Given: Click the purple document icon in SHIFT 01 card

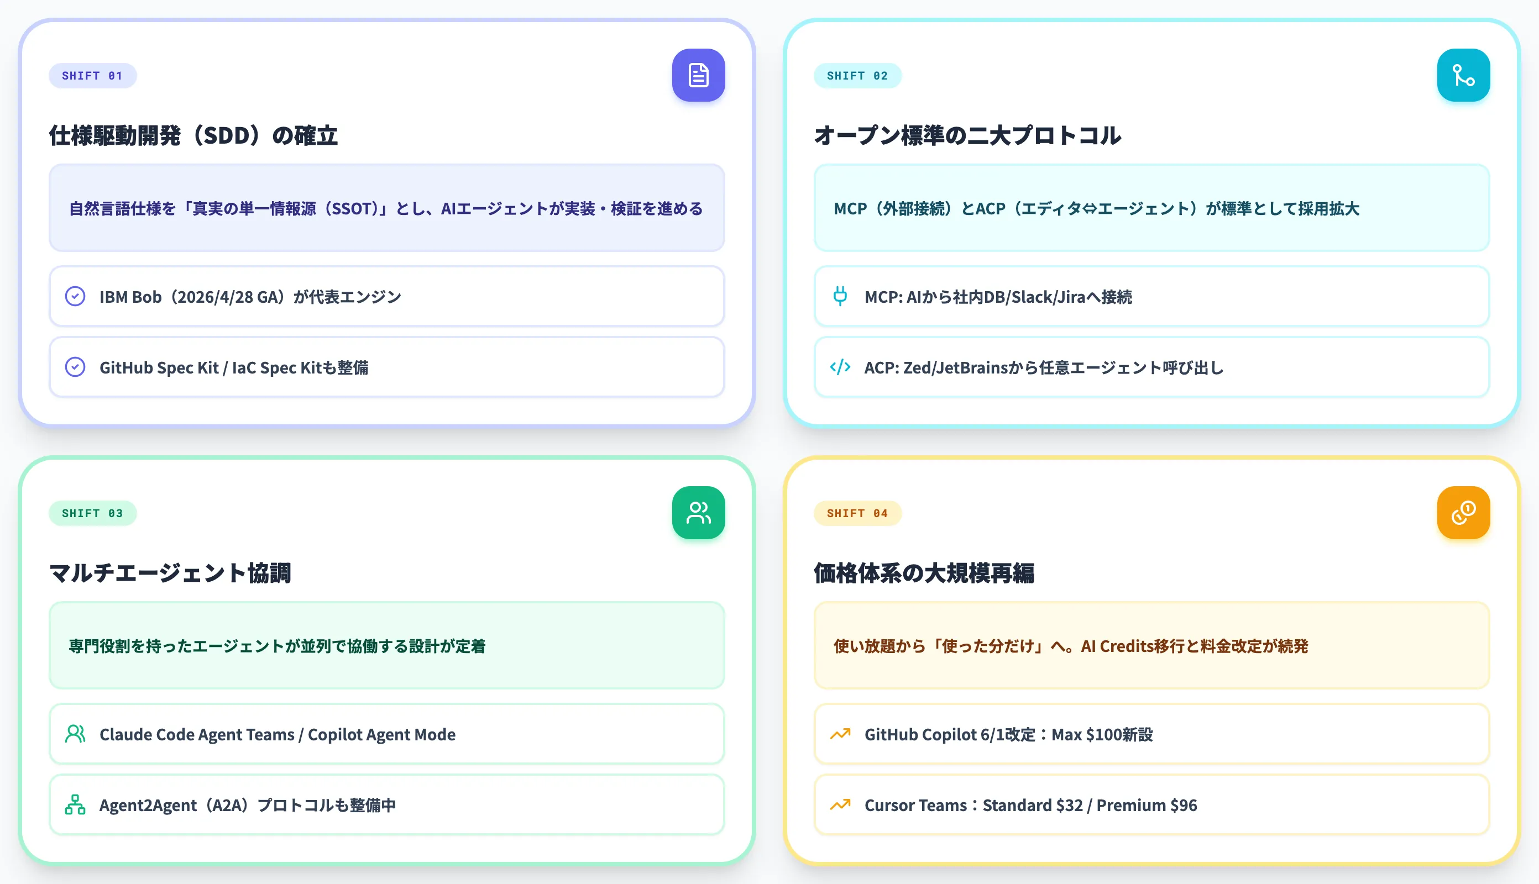Looking at the screenshot, I should [x=698, y=75].
